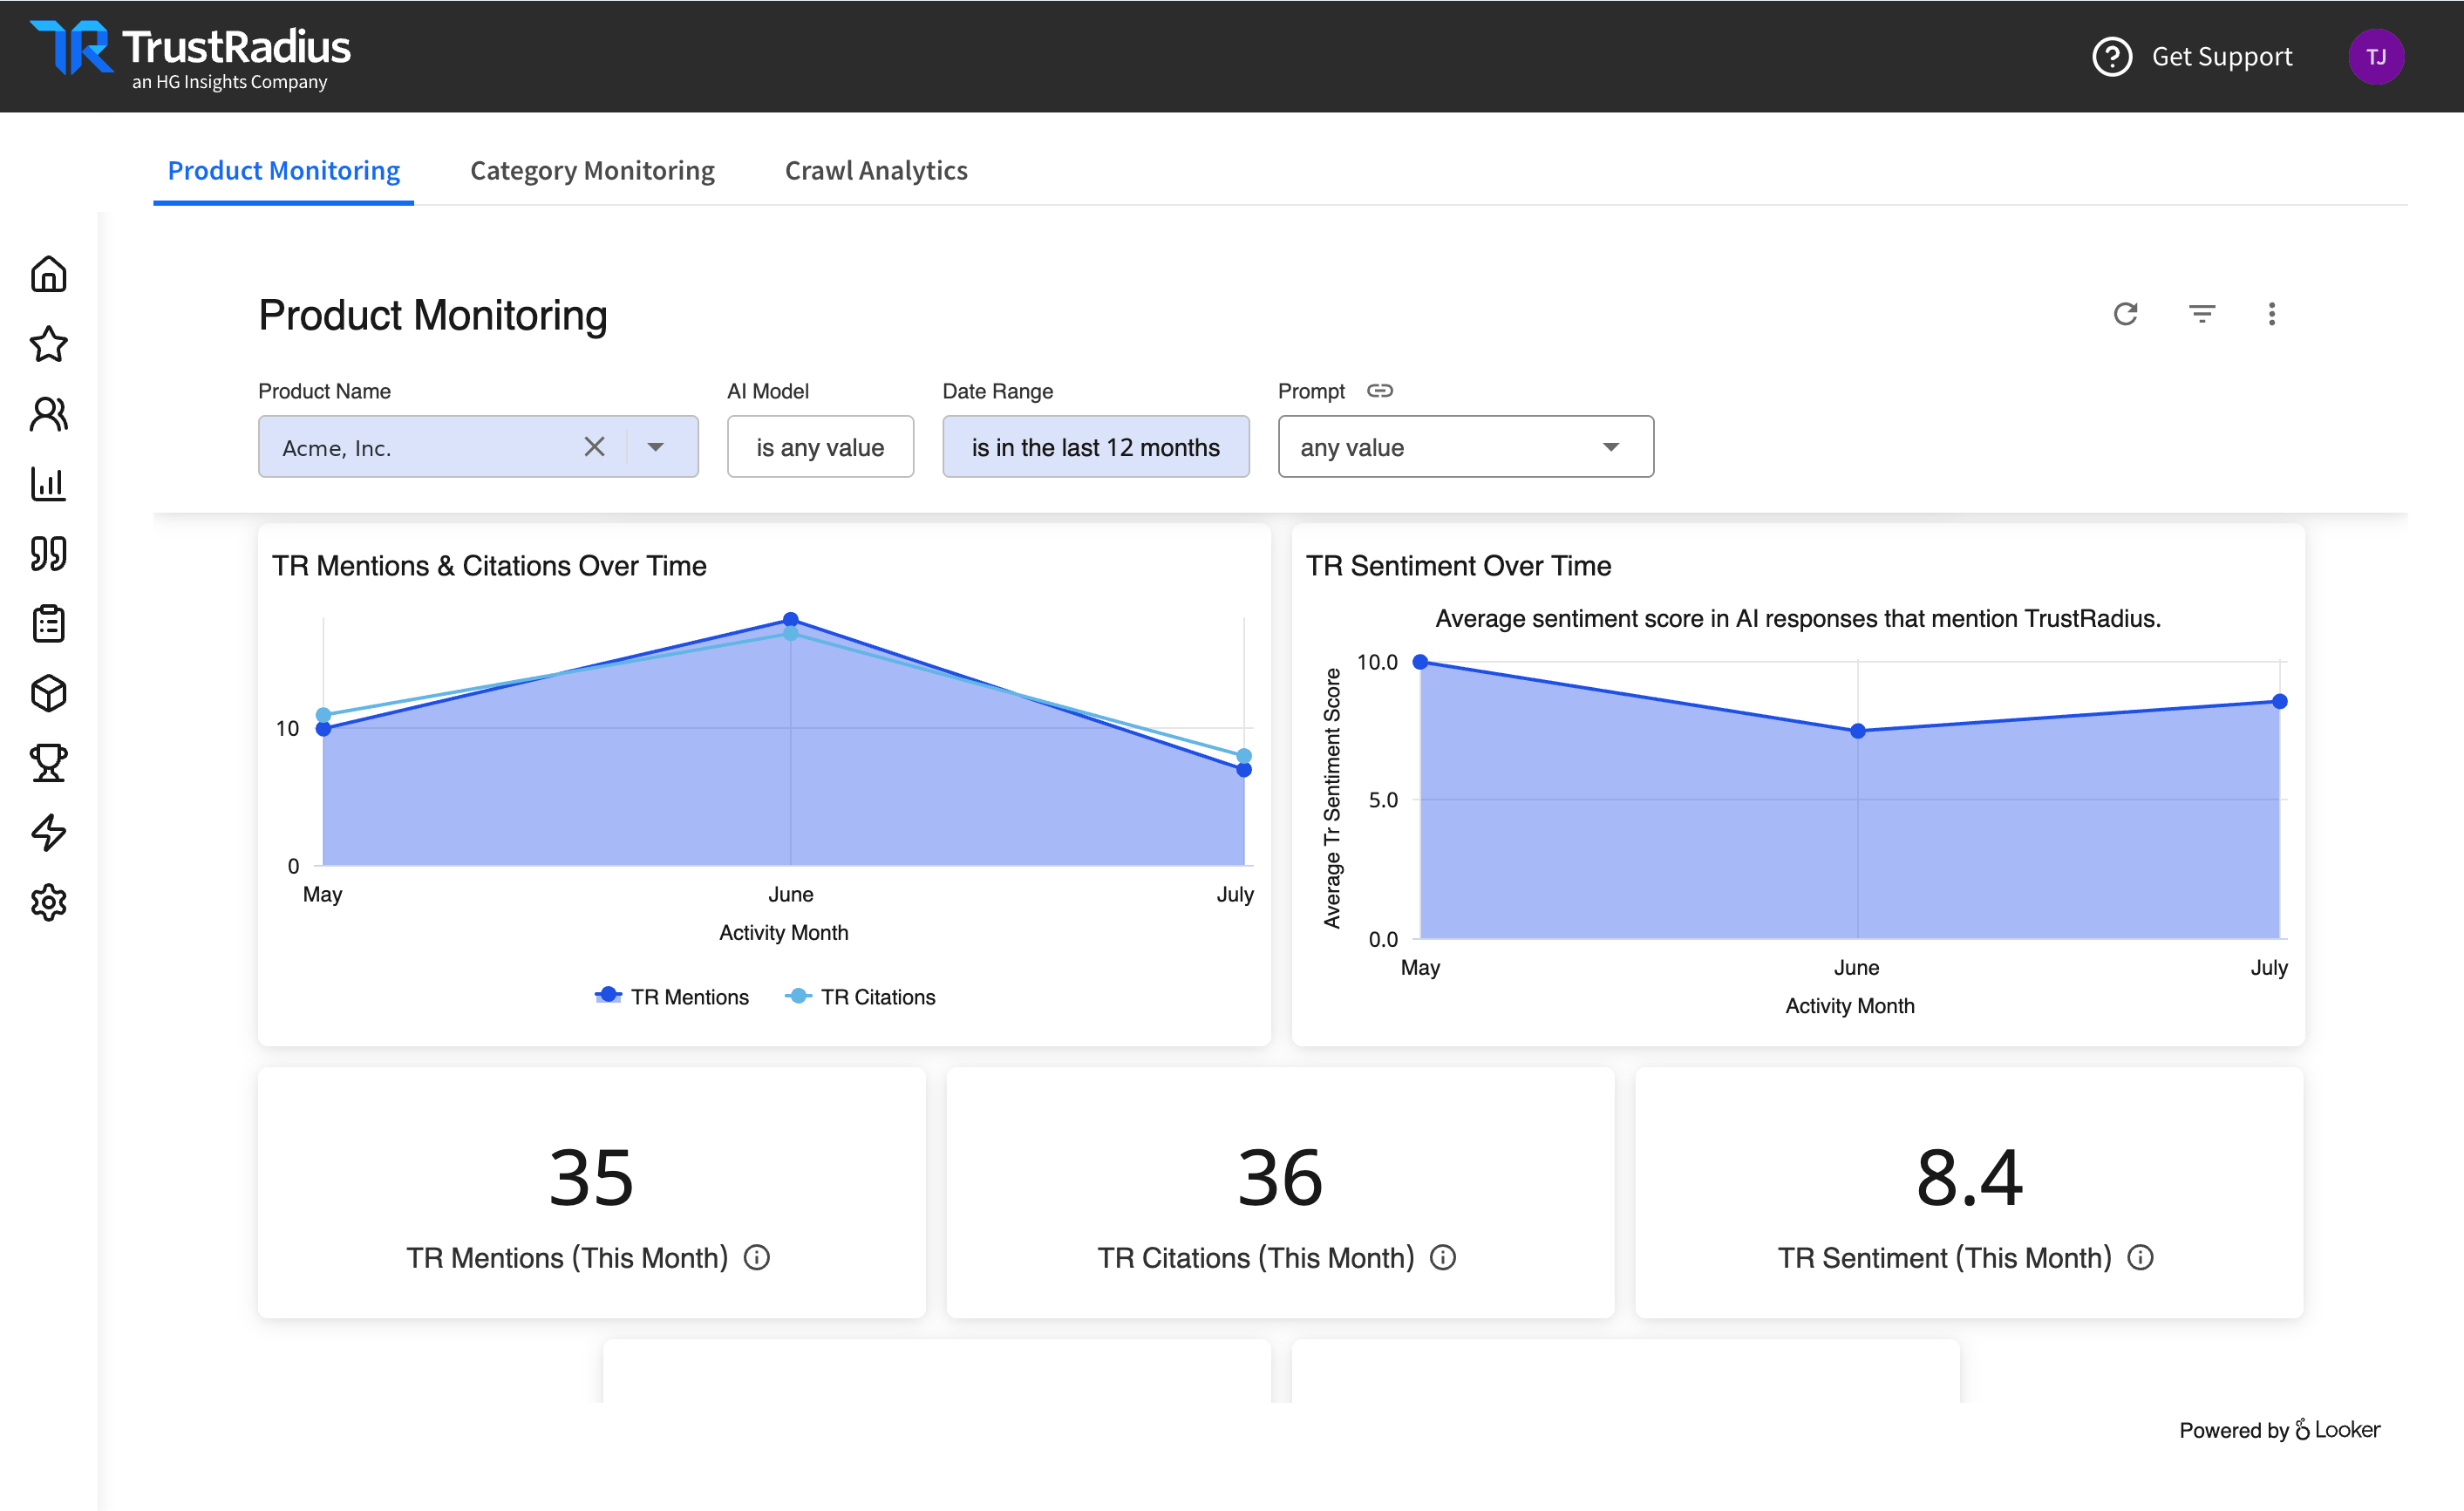Click the quotes icon in the sidebar
The height and width of the screenshot is (1511, 2464).
48,553
